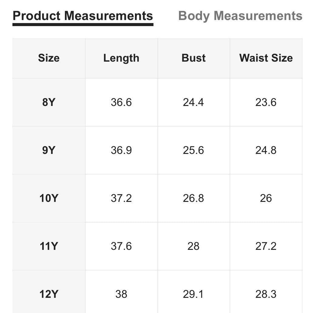Click the Length column header
Viewport: 320px width, 313px height.
(x=121, y=58)
